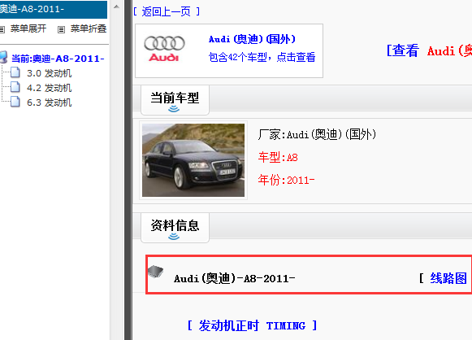Expand the menu via 菜单展开 text
The image size is (472, 340).
[x=28, y=28]
